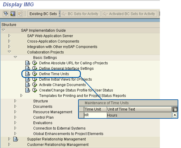Collapse the Collaboration Projects node
The width and height of the screenshot is (181, 148).
tap(9, 52)
